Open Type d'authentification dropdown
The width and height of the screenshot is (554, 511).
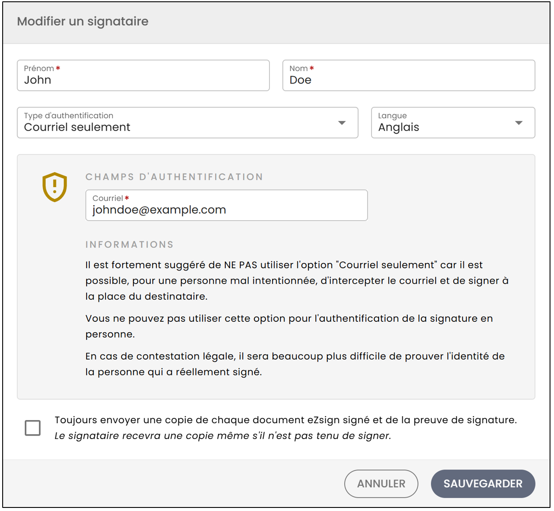tap(187, 123)
